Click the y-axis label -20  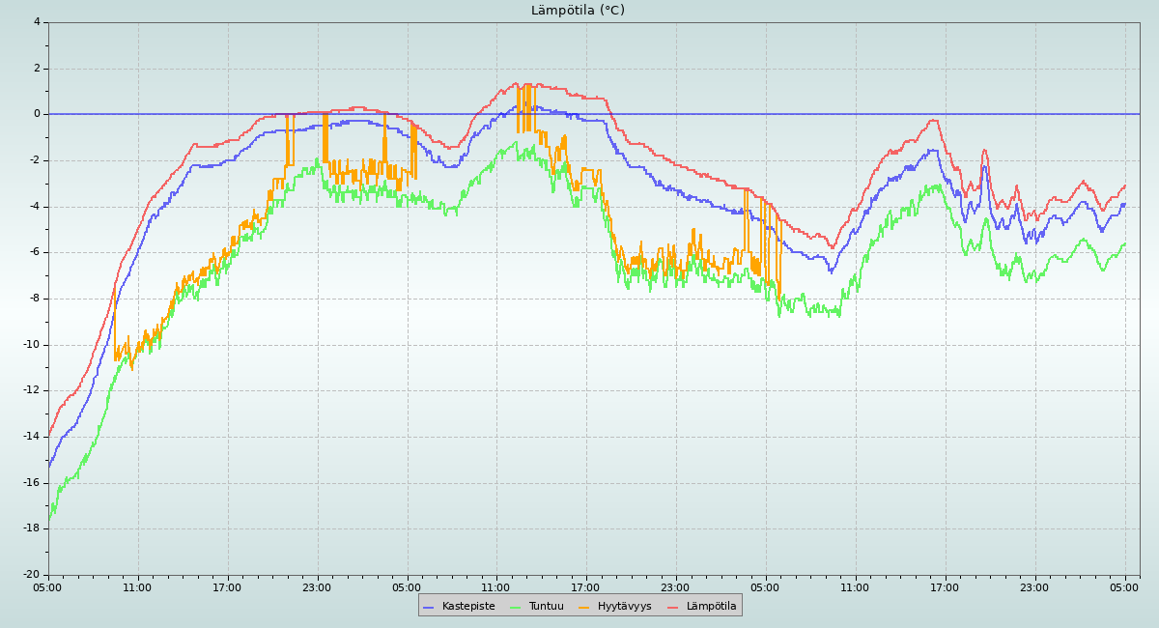click(31, 575)
